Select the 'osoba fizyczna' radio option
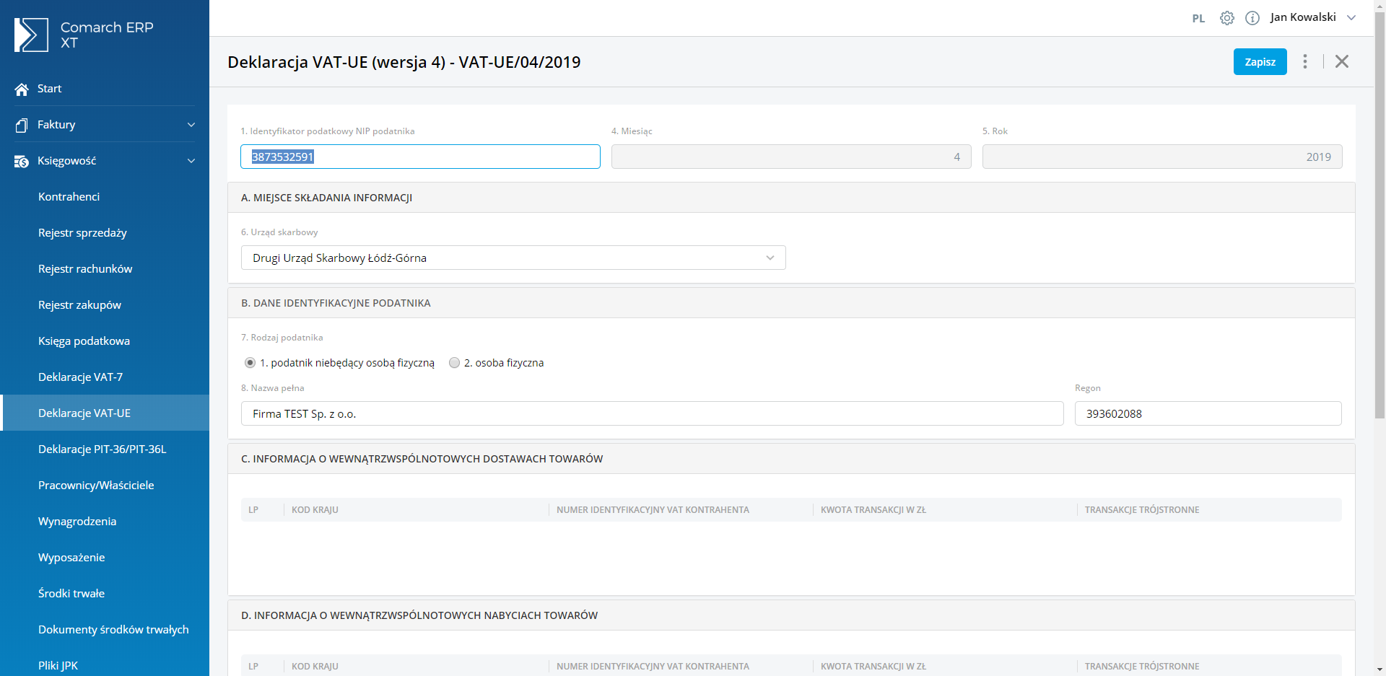The height and width of the screenshot is (676, 1386). point(454,363)
